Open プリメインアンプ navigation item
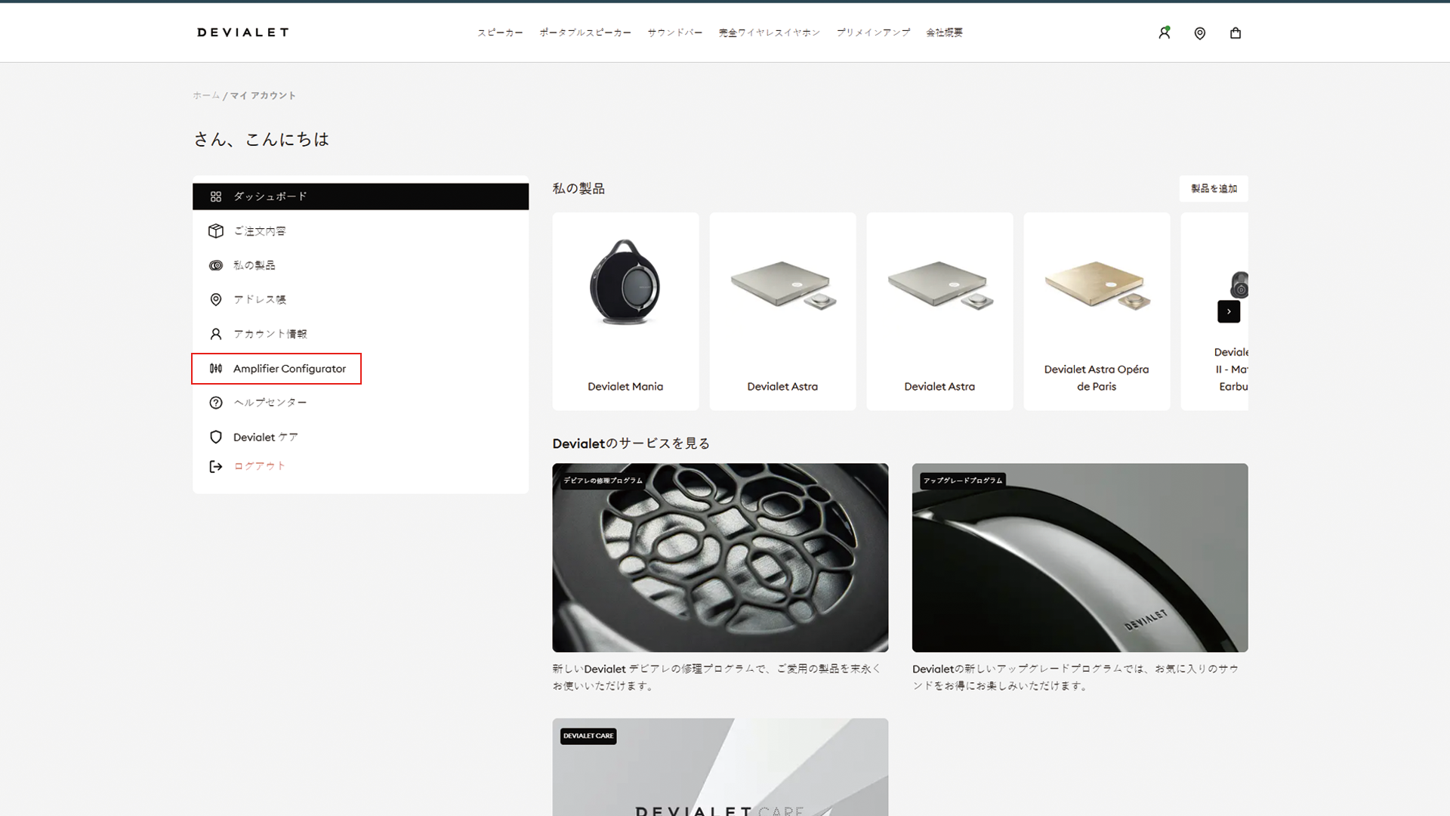Viewport: 1450px width, 816px height. (873, 32)
